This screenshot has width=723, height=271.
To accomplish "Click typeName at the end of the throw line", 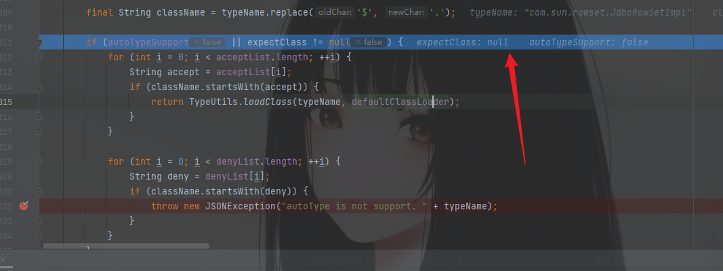I will [466, 206].
